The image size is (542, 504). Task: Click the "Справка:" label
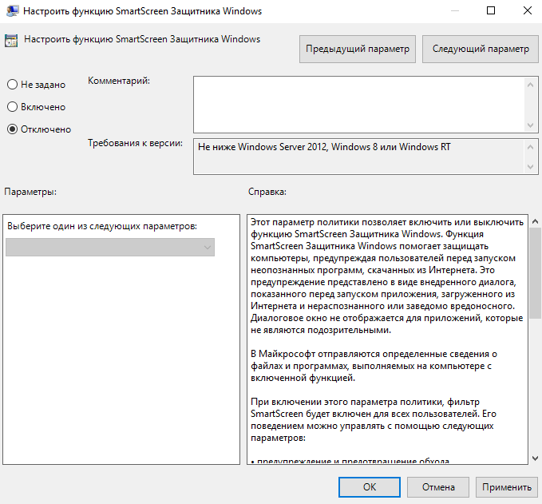(267, 192)
